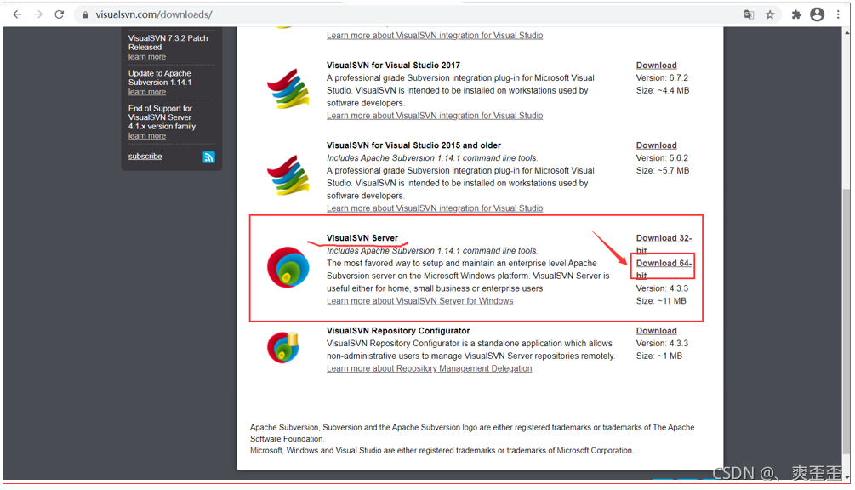Click End of Support for VisualSVN Server news title
855x490 pixels.
pyautogui.click(x=162, y=117)
